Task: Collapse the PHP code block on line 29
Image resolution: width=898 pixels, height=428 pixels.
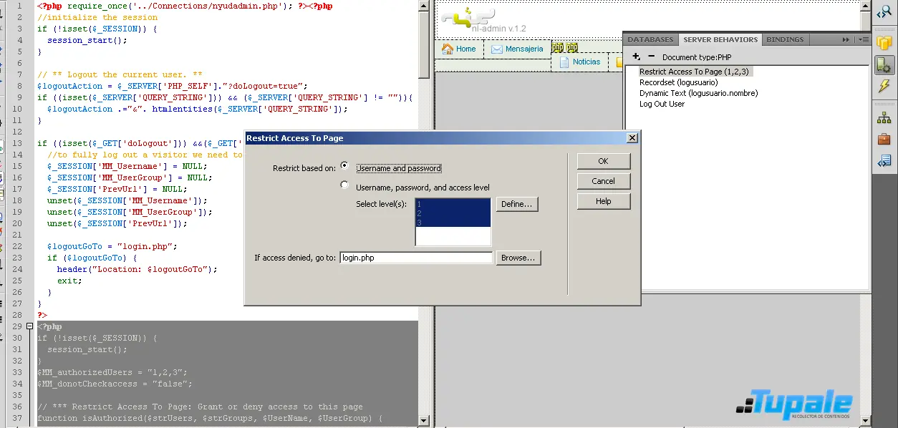Action: [x=29, y=326]
